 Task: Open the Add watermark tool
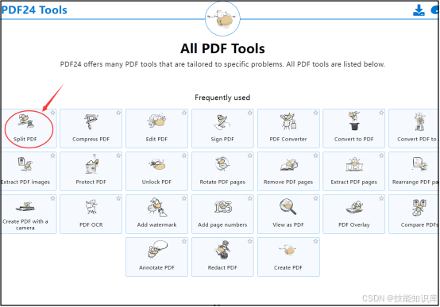tap(156, 214)
